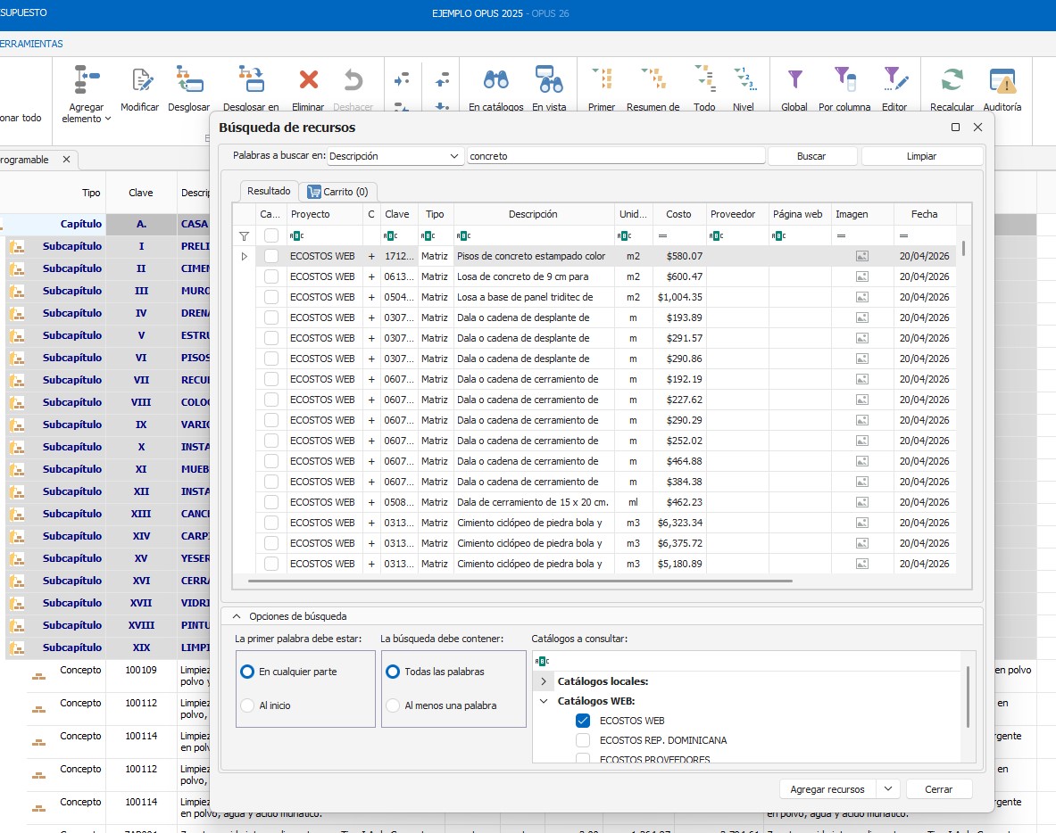Select the Al menos una palabra option
Viewport: 1056px width, 833px height.
coord(393,705)
